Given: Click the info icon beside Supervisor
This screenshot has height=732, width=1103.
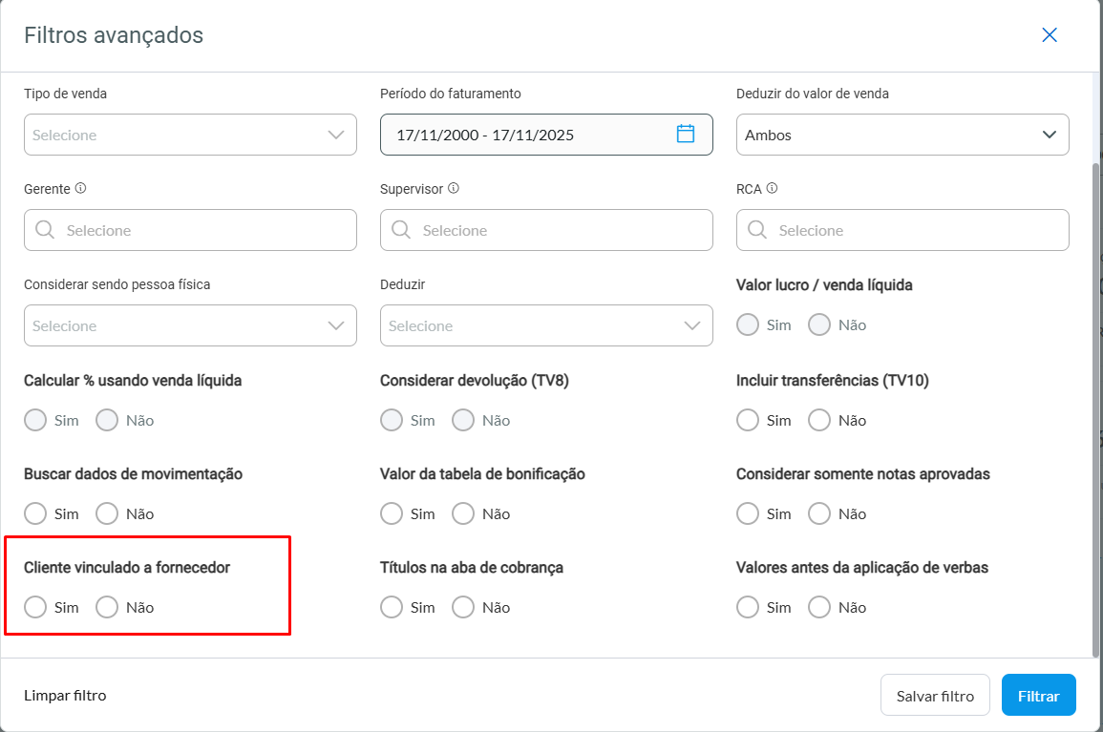Looking at the screenshot, I should click(x=454, y=189).
